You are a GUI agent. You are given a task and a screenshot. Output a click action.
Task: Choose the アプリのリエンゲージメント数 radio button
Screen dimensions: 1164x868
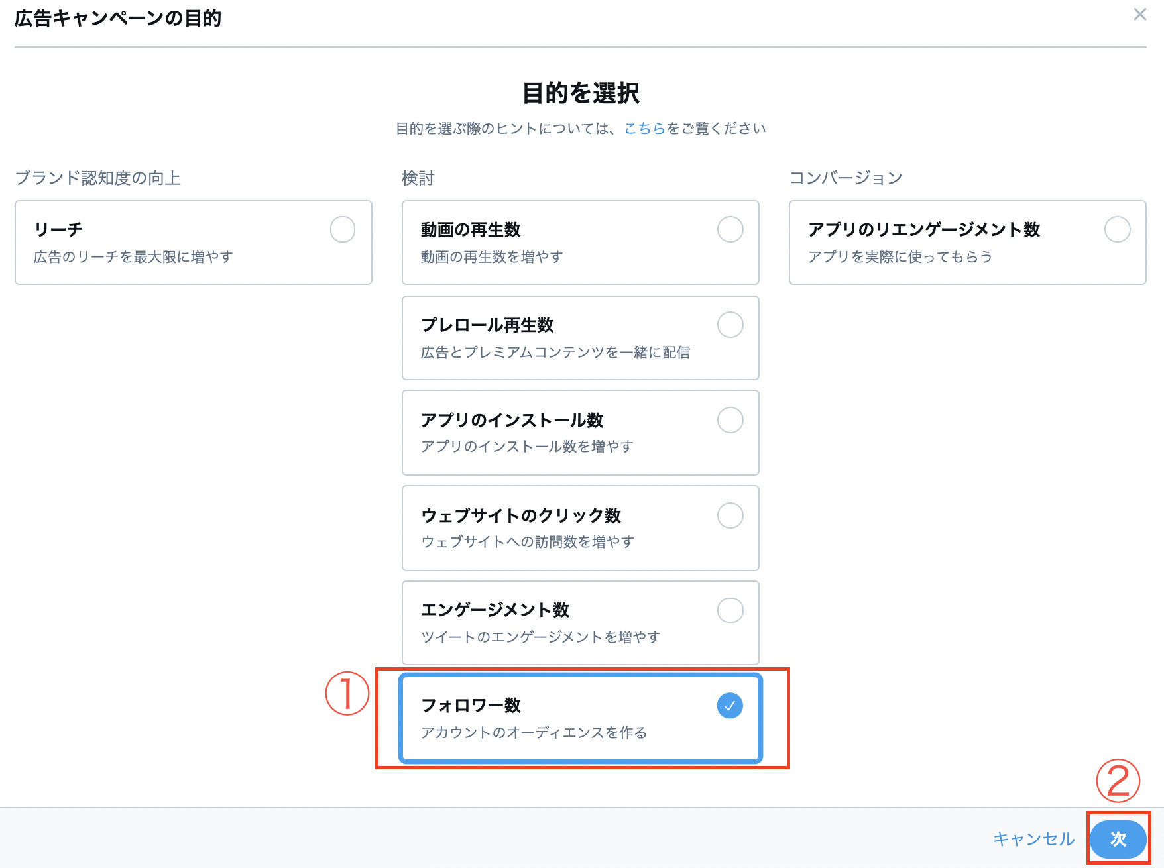pos(1117,229)
